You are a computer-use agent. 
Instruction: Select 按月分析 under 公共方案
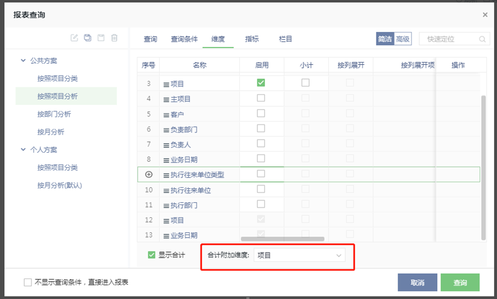[x=51, y=132]
